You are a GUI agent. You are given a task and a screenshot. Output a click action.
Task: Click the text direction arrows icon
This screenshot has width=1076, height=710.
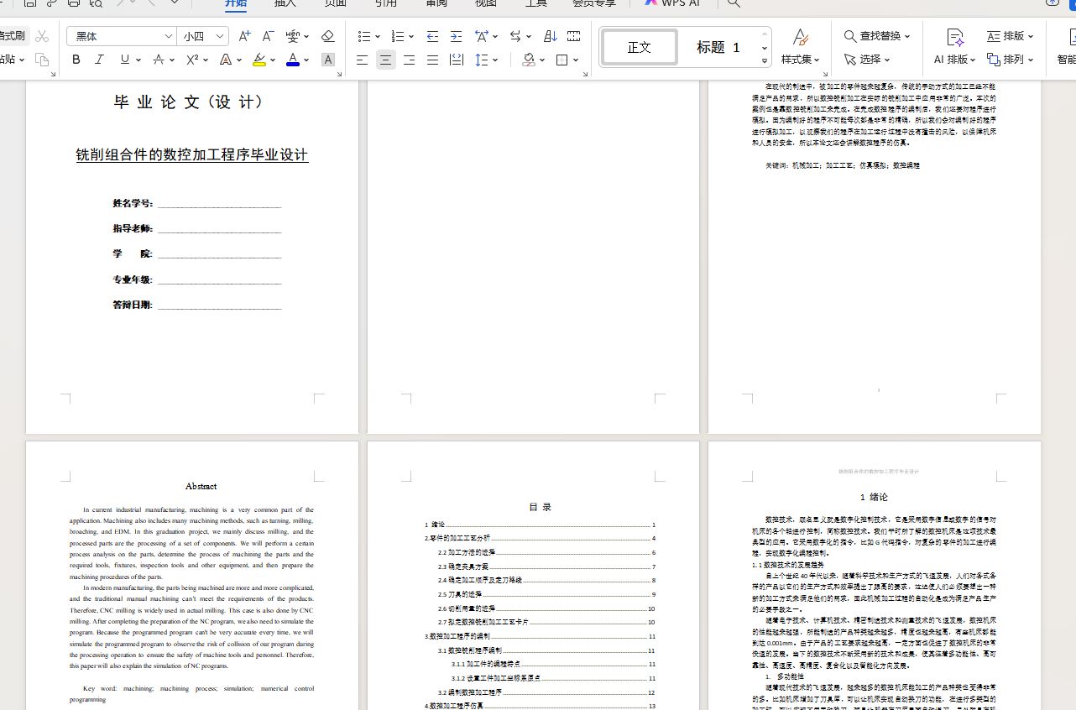[516, 36]
